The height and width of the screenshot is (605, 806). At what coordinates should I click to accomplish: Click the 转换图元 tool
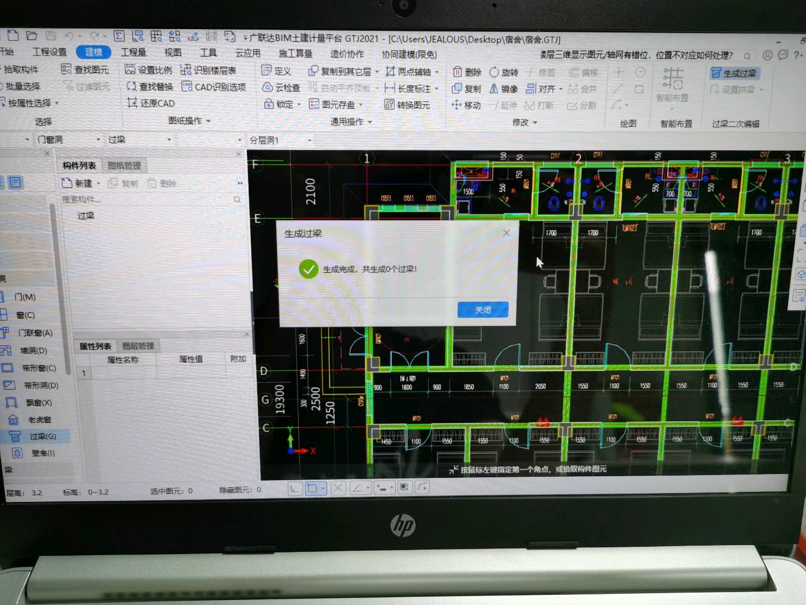[x=407, y=105]
